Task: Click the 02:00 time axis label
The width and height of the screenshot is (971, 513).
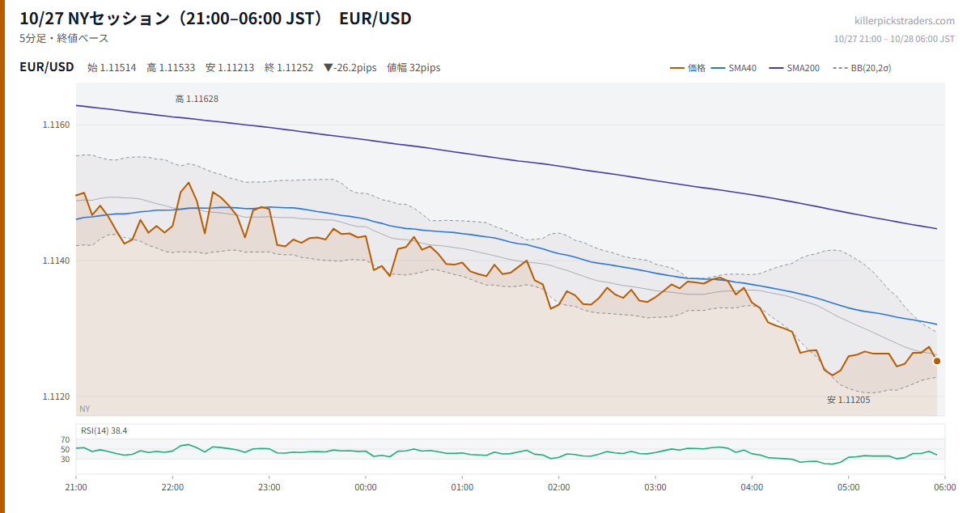Action: [x=558, y=487]
